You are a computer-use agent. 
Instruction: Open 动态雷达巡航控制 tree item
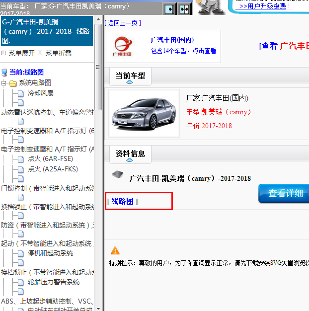pyautogui.click(x=47, y=112)
